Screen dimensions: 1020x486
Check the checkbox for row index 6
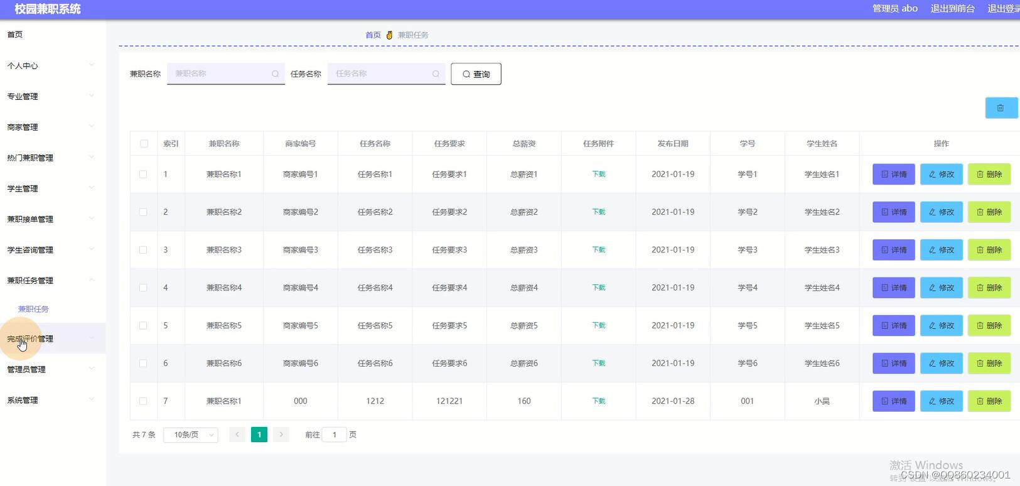[x=143, y=363]
